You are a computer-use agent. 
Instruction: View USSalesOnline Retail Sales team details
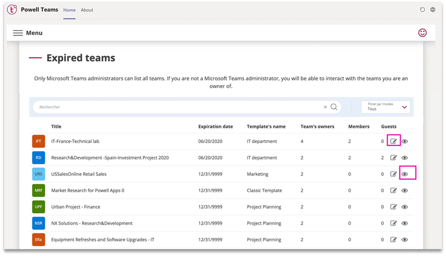[x=405, y=174]
